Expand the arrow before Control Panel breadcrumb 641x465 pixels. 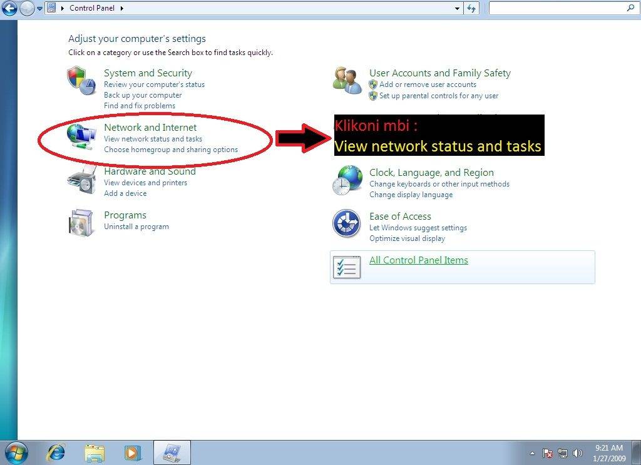click(x=63, y=8)
